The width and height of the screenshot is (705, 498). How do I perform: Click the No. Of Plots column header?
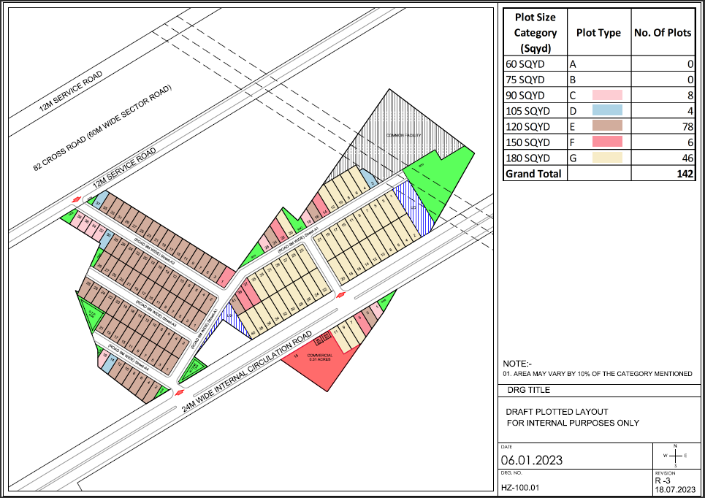point(663,33)
